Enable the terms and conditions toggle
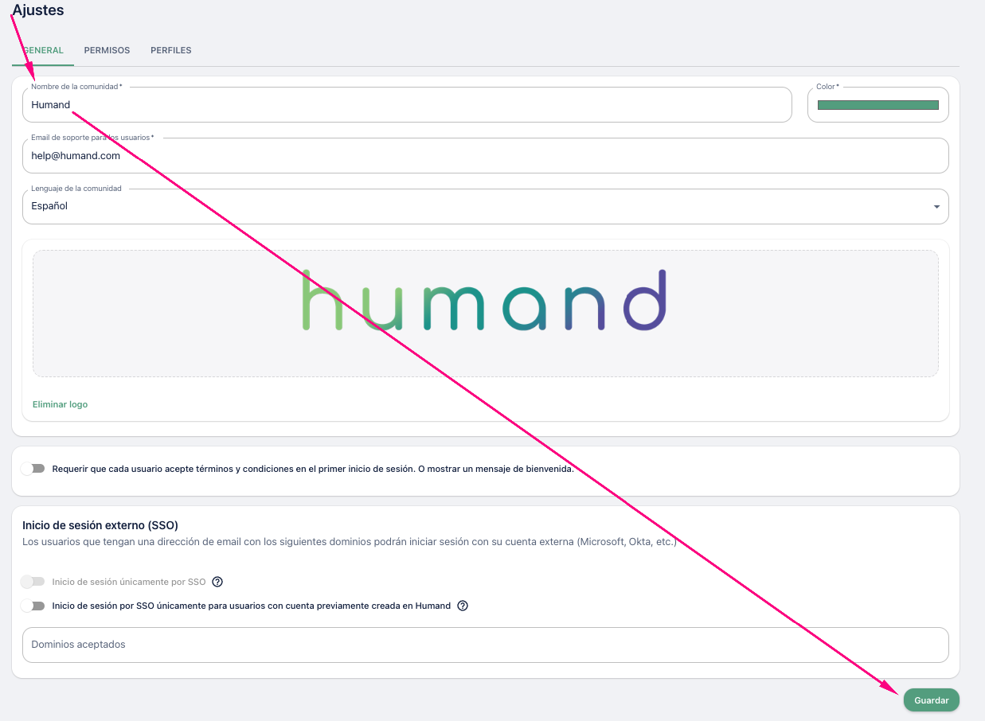 pos(33,469)
